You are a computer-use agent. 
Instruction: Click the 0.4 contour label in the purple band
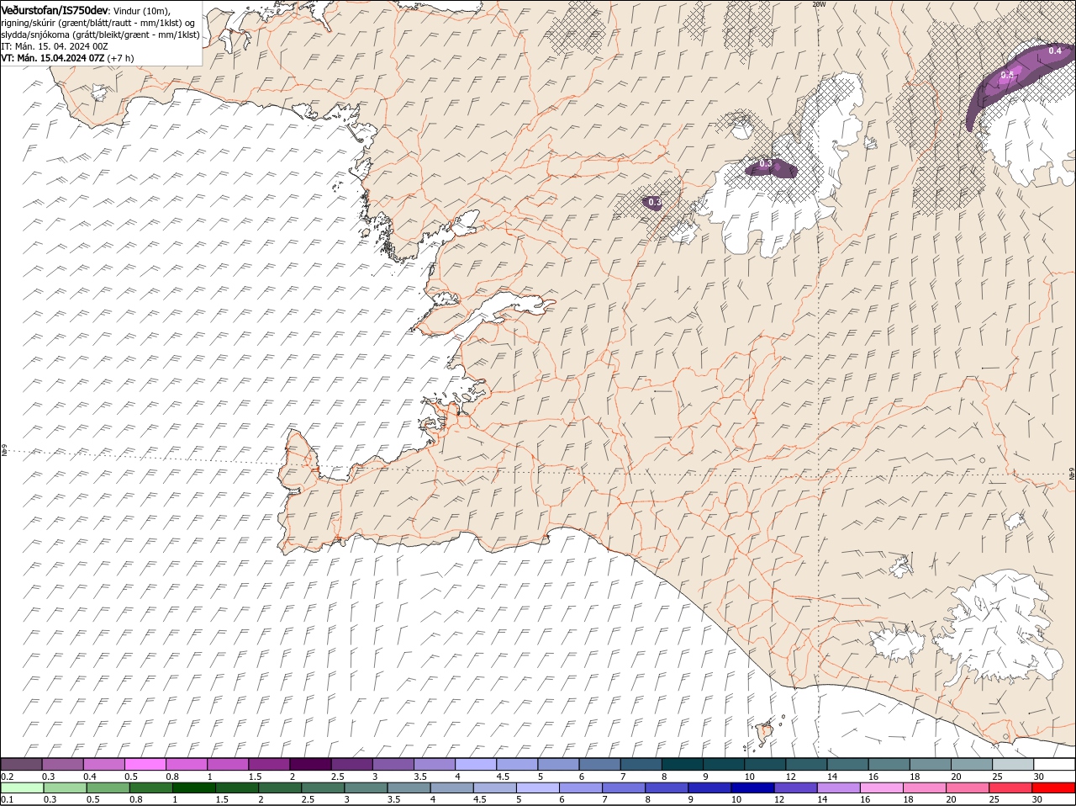1056,51
